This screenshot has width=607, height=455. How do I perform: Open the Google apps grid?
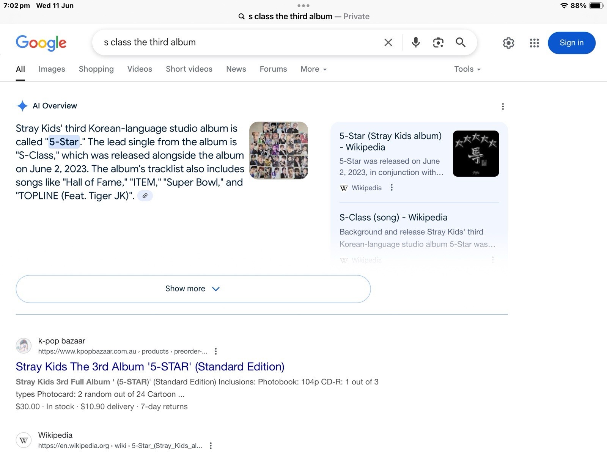click(534, 43)
